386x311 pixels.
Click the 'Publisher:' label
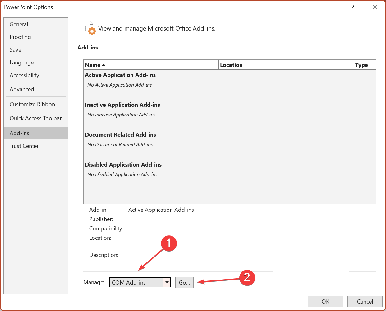(x=101, y=219)
